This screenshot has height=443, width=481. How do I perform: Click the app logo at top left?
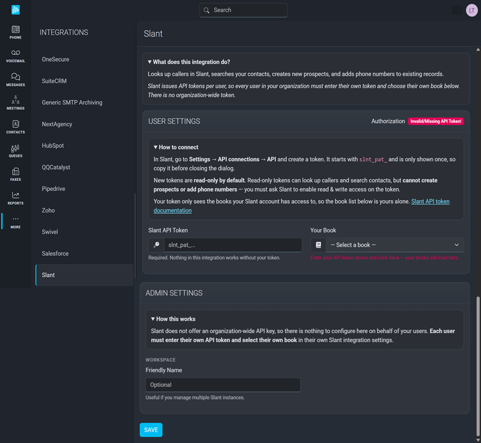(15, 10)
